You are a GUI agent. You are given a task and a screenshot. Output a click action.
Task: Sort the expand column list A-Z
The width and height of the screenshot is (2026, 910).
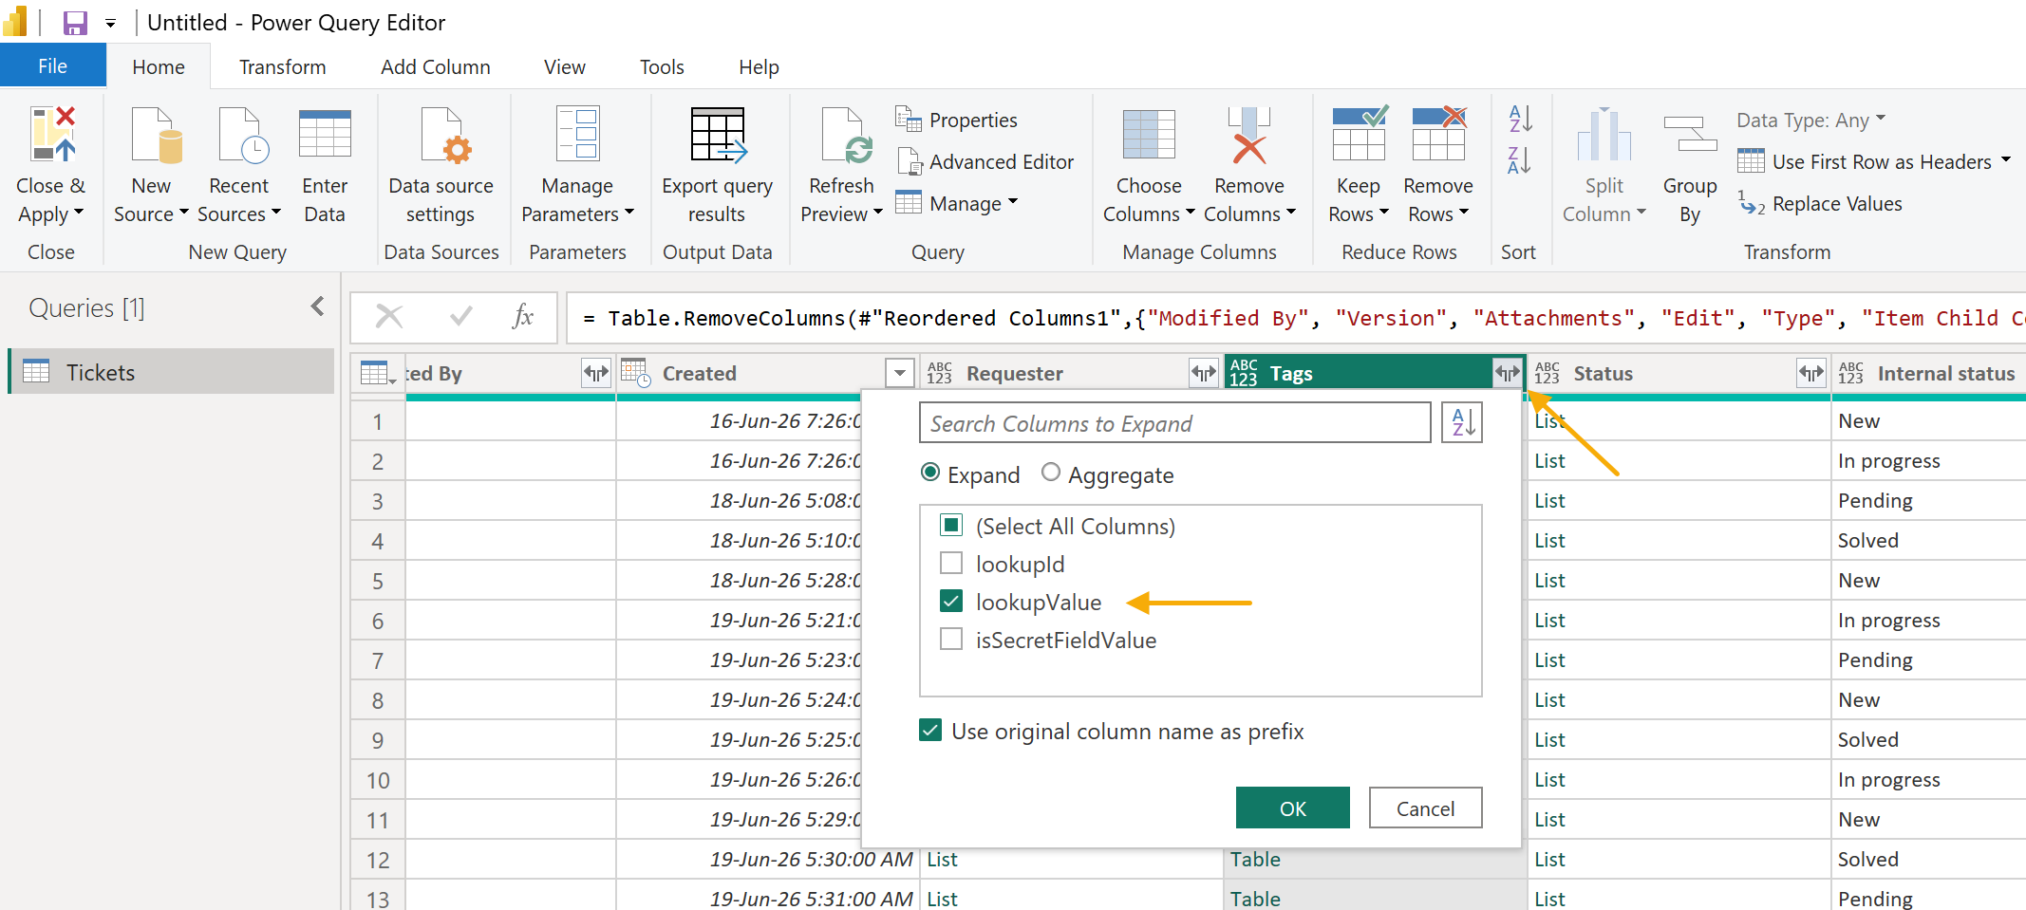[1462, 422]
